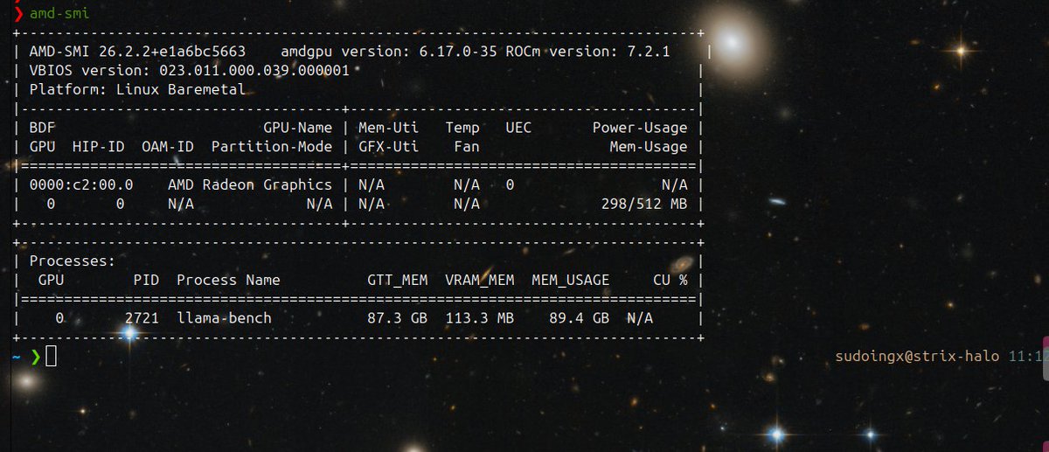Select the BDF value '0000:c2:00.0'
1049x452 pixels.
80,185
